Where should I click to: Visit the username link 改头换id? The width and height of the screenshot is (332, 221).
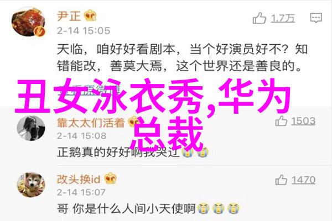79,180
